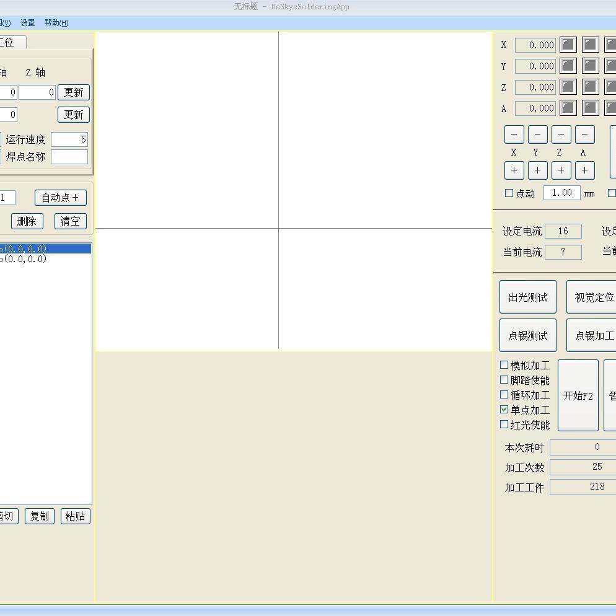Image resolution: width=616 pixels, height=616 pixels.
Task: Jog A axis with minus button
Action: (584, 134)
